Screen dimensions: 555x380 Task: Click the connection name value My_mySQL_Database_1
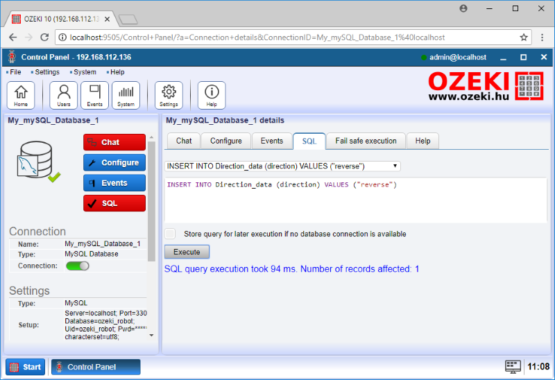102,244
